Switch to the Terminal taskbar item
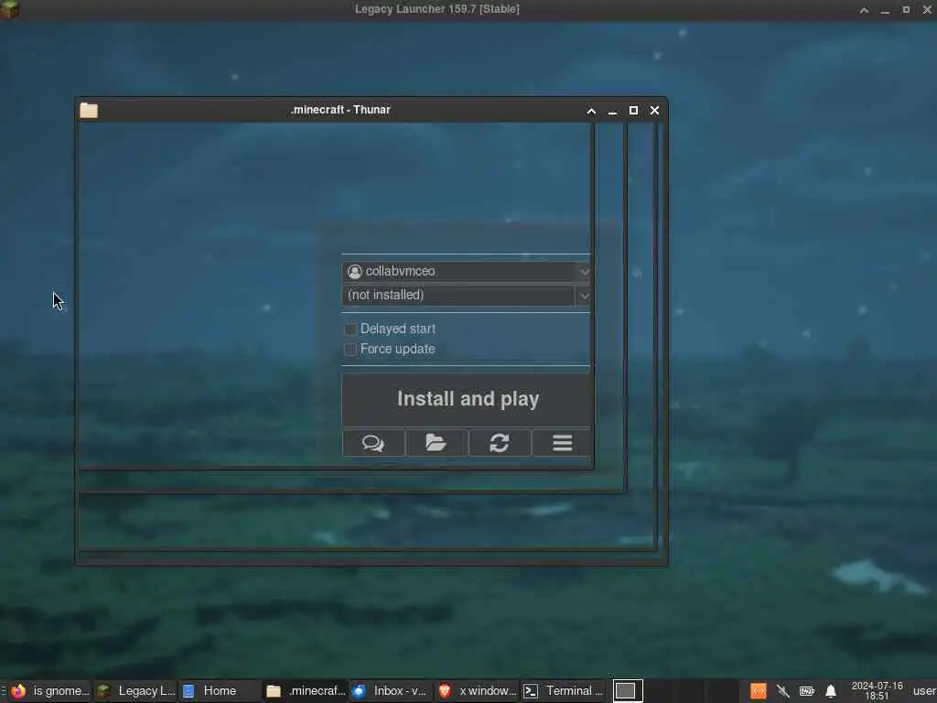Image resolution: width=937 pixels, height=703 pixels. click(563, 691)
